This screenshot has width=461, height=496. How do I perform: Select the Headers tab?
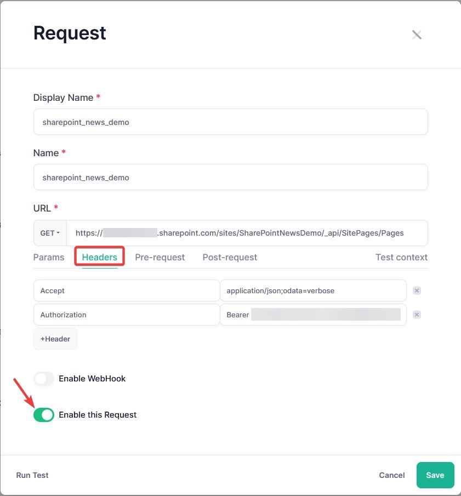pos(99,257)
